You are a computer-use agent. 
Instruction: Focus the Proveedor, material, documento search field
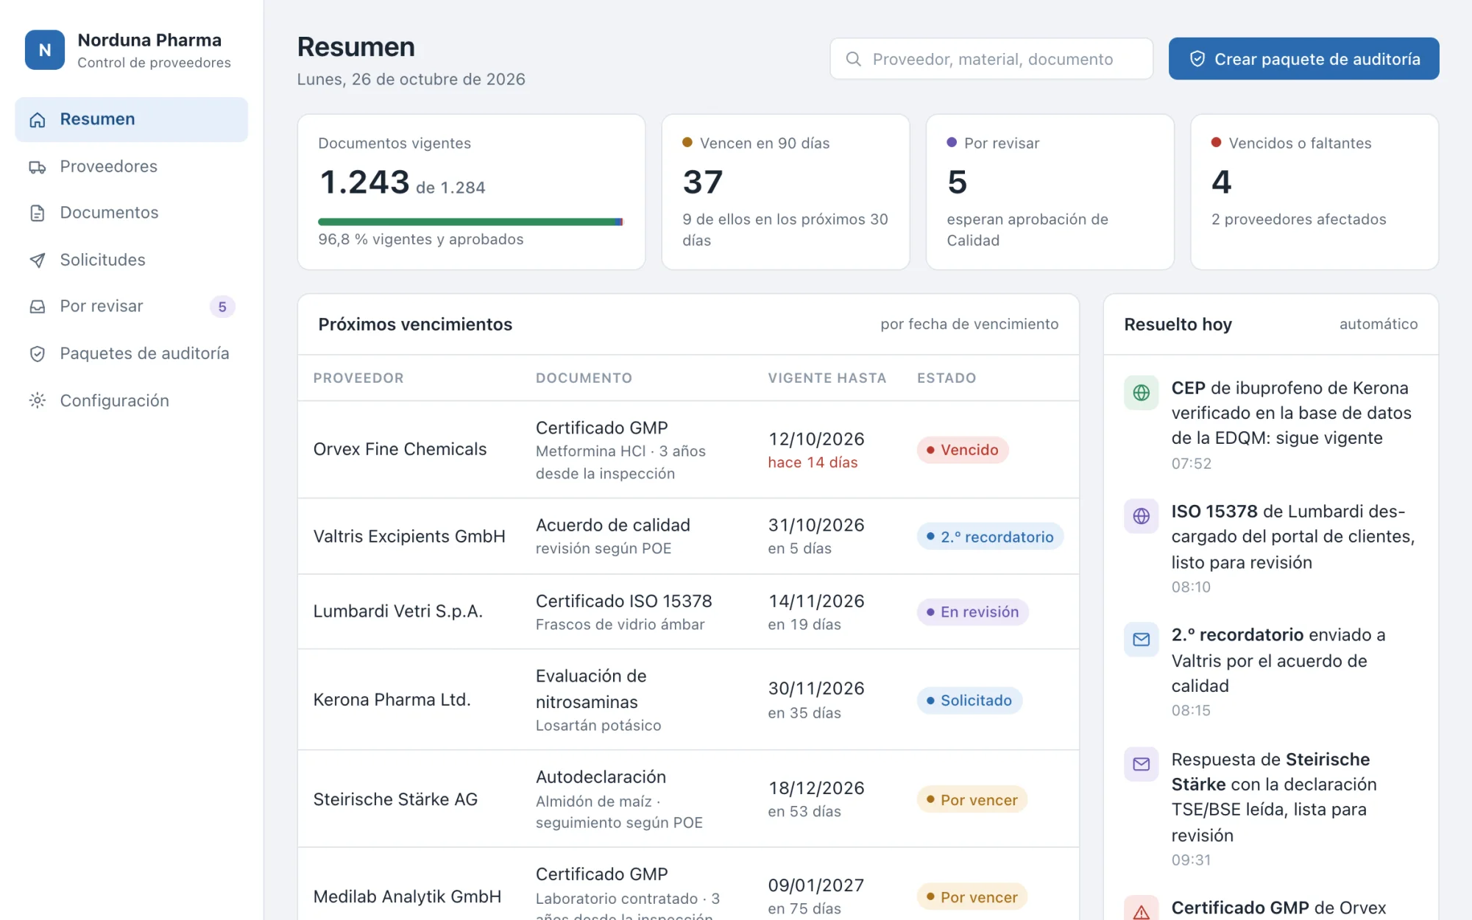pyautogui.click(x=991, y=59)
